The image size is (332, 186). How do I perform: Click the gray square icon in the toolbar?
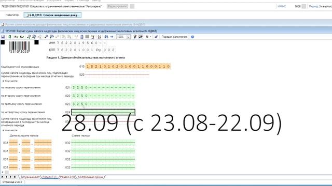[87, 37]
